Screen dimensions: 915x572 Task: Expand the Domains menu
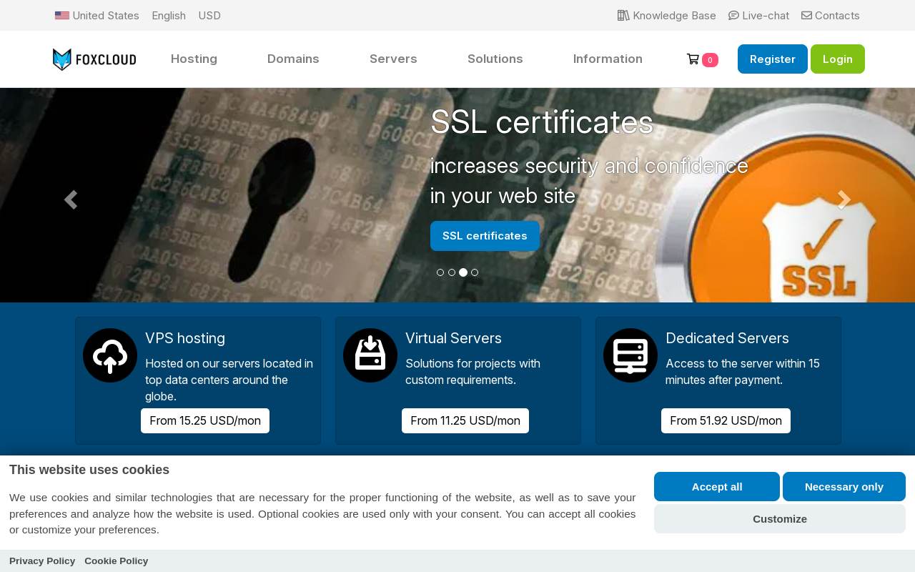point(293,59)
